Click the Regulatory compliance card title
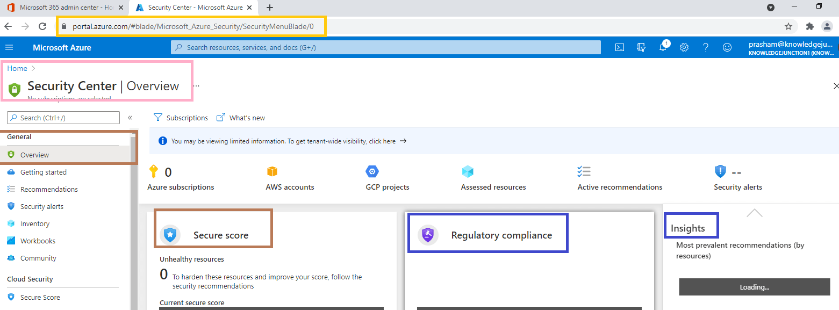 click(x=501, y=235)
